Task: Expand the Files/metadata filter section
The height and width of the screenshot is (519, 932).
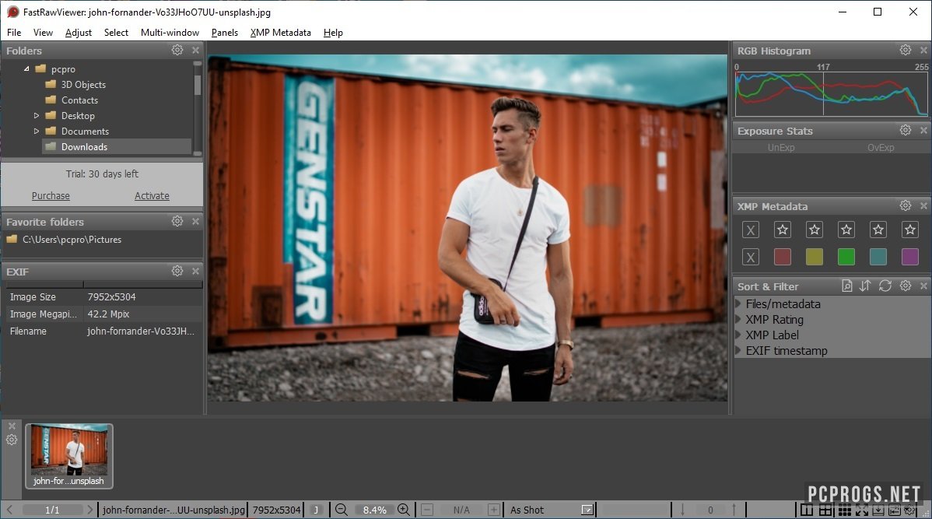Action: 738,303
